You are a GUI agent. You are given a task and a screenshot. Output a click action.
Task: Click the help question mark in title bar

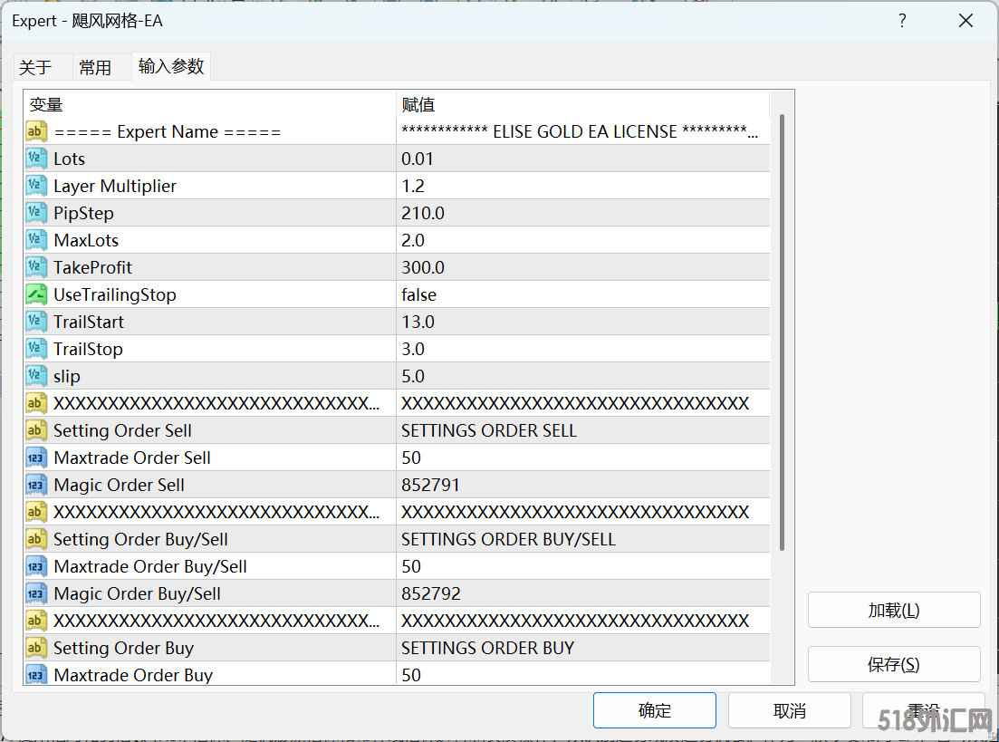(902, 21)
